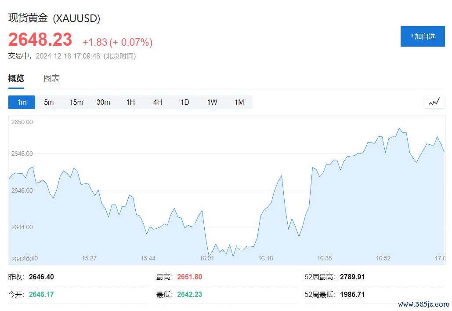Click the 2648.00 price axis label
The height and width of the screenshot is (311, 452).
22,154
